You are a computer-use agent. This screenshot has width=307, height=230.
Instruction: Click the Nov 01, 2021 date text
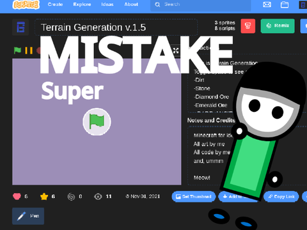coord(145,196)
